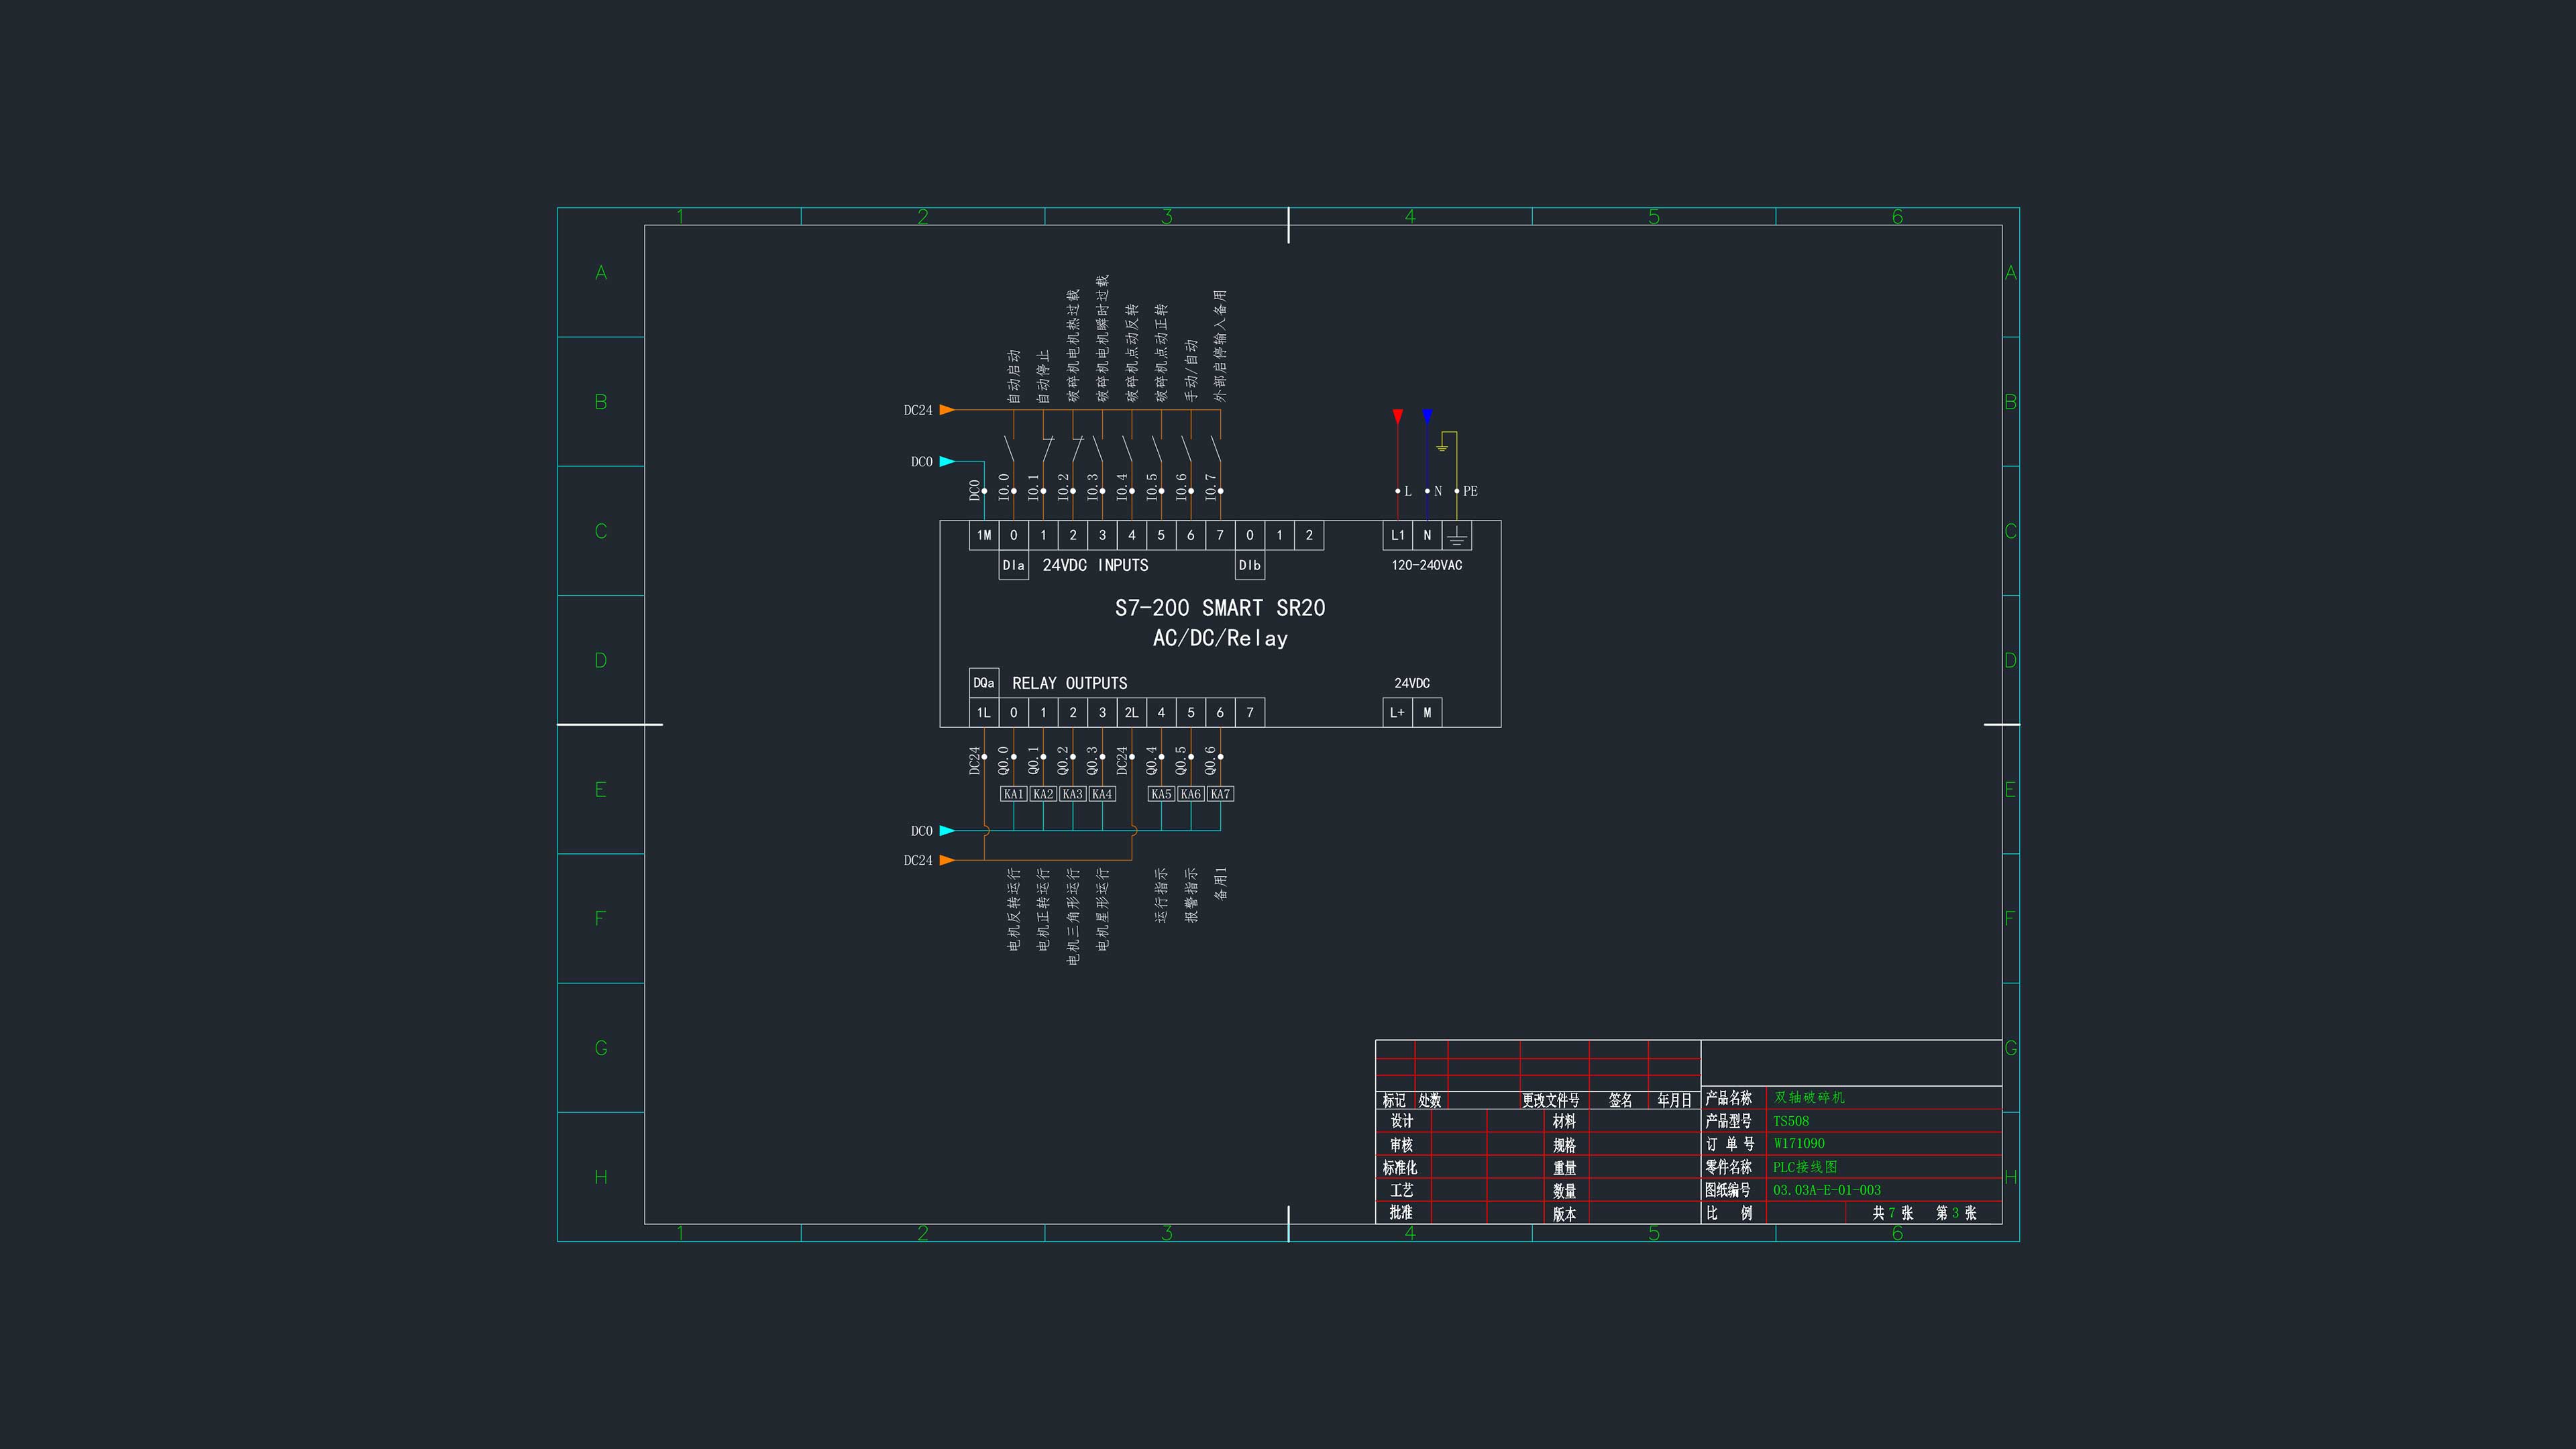Select the 2L output common terminal
Viewport: 2576px width, 1449px height.
(x=1132, y=713)
